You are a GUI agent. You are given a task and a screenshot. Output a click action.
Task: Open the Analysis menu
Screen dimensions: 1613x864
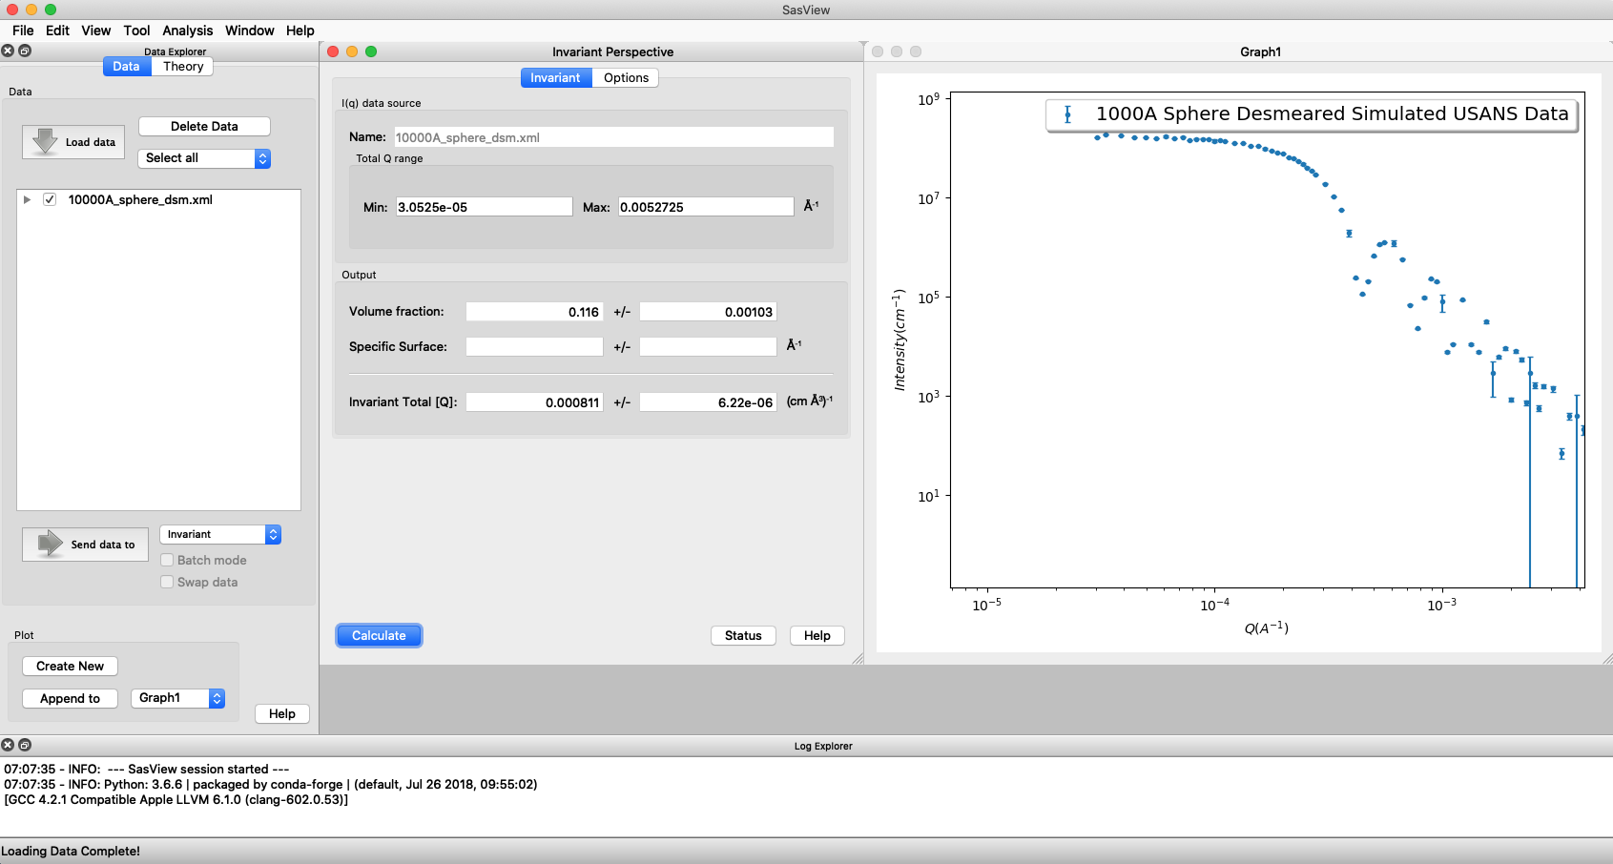(188, 30)
